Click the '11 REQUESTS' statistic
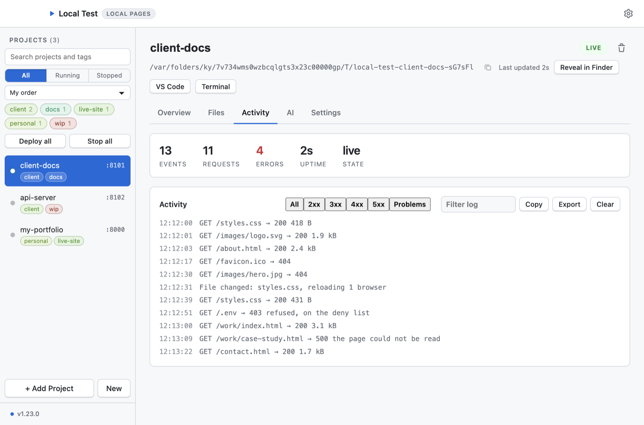This screenshot has height=425, width=644. (221, 156)
